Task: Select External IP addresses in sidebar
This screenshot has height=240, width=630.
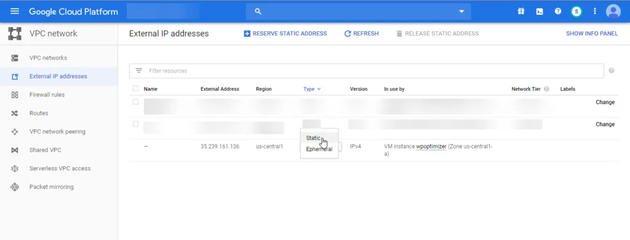Action: [x=58, y=76]
